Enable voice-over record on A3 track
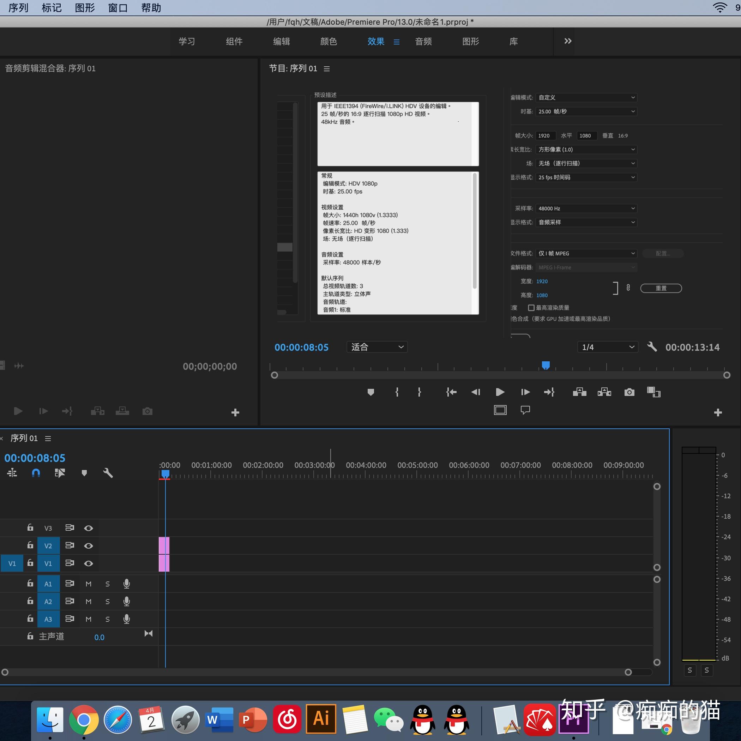Viewport: 741px width, 741px height. (127, 619)
